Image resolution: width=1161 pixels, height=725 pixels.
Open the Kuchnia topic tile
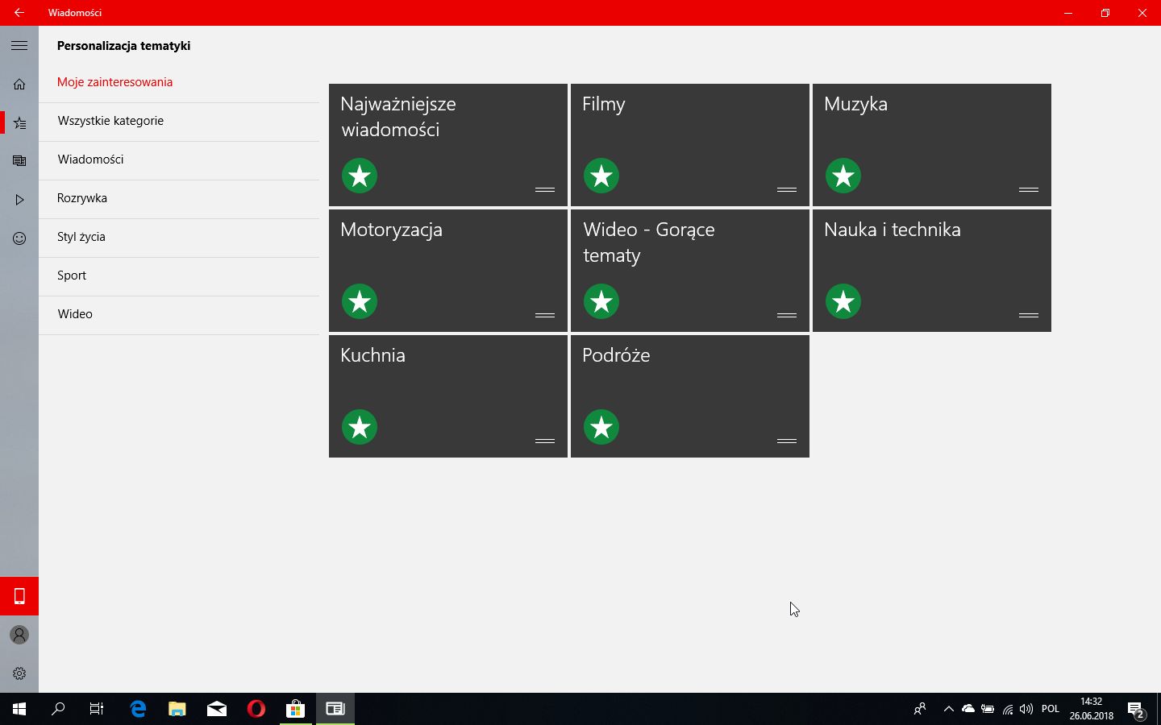(448, 396)
